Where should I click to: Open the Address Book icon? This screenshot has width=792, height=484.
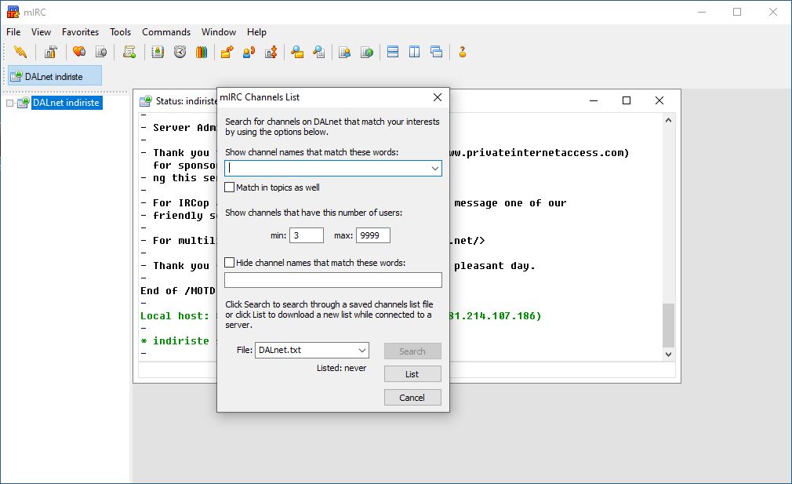click(158, 52)
